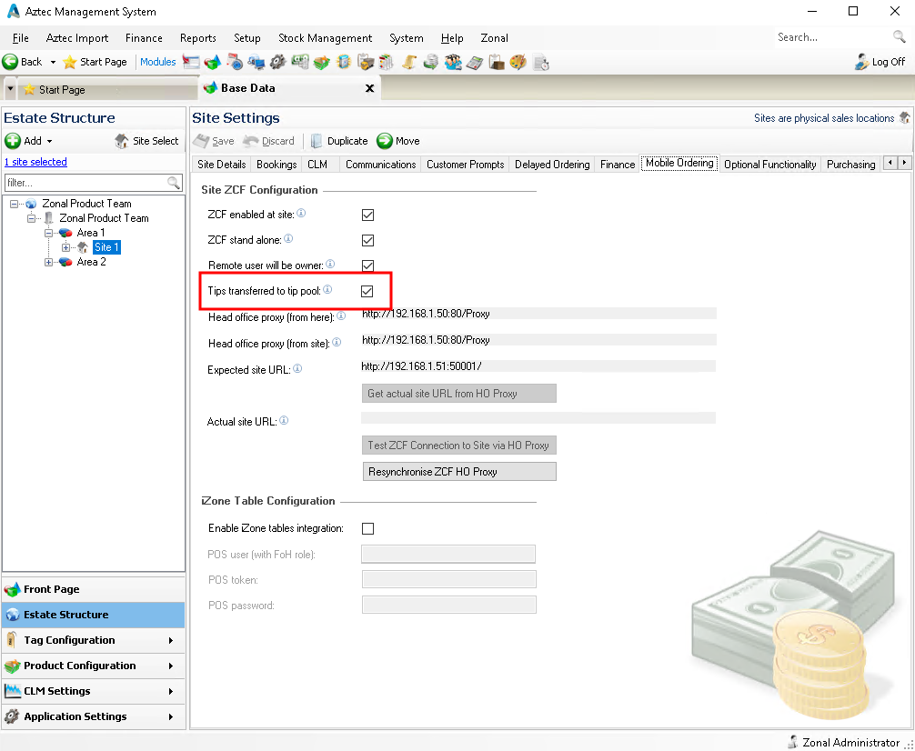Open the cash banknotes module icon
This screenshot has width=915, height=751.
(300, 62)
